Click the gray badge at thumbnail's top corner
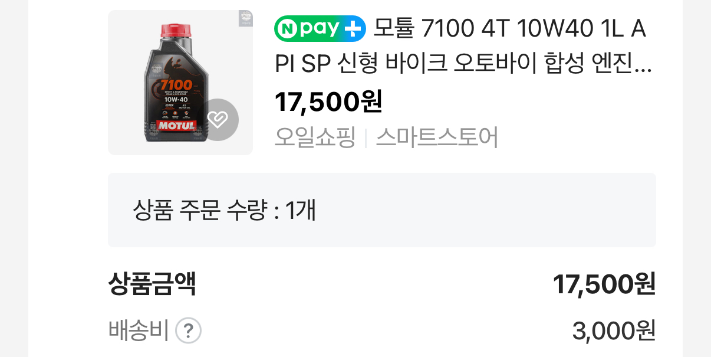 click(x=245, y=18)
